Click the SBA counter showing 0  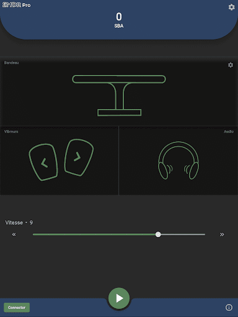(x=119, y=20)
